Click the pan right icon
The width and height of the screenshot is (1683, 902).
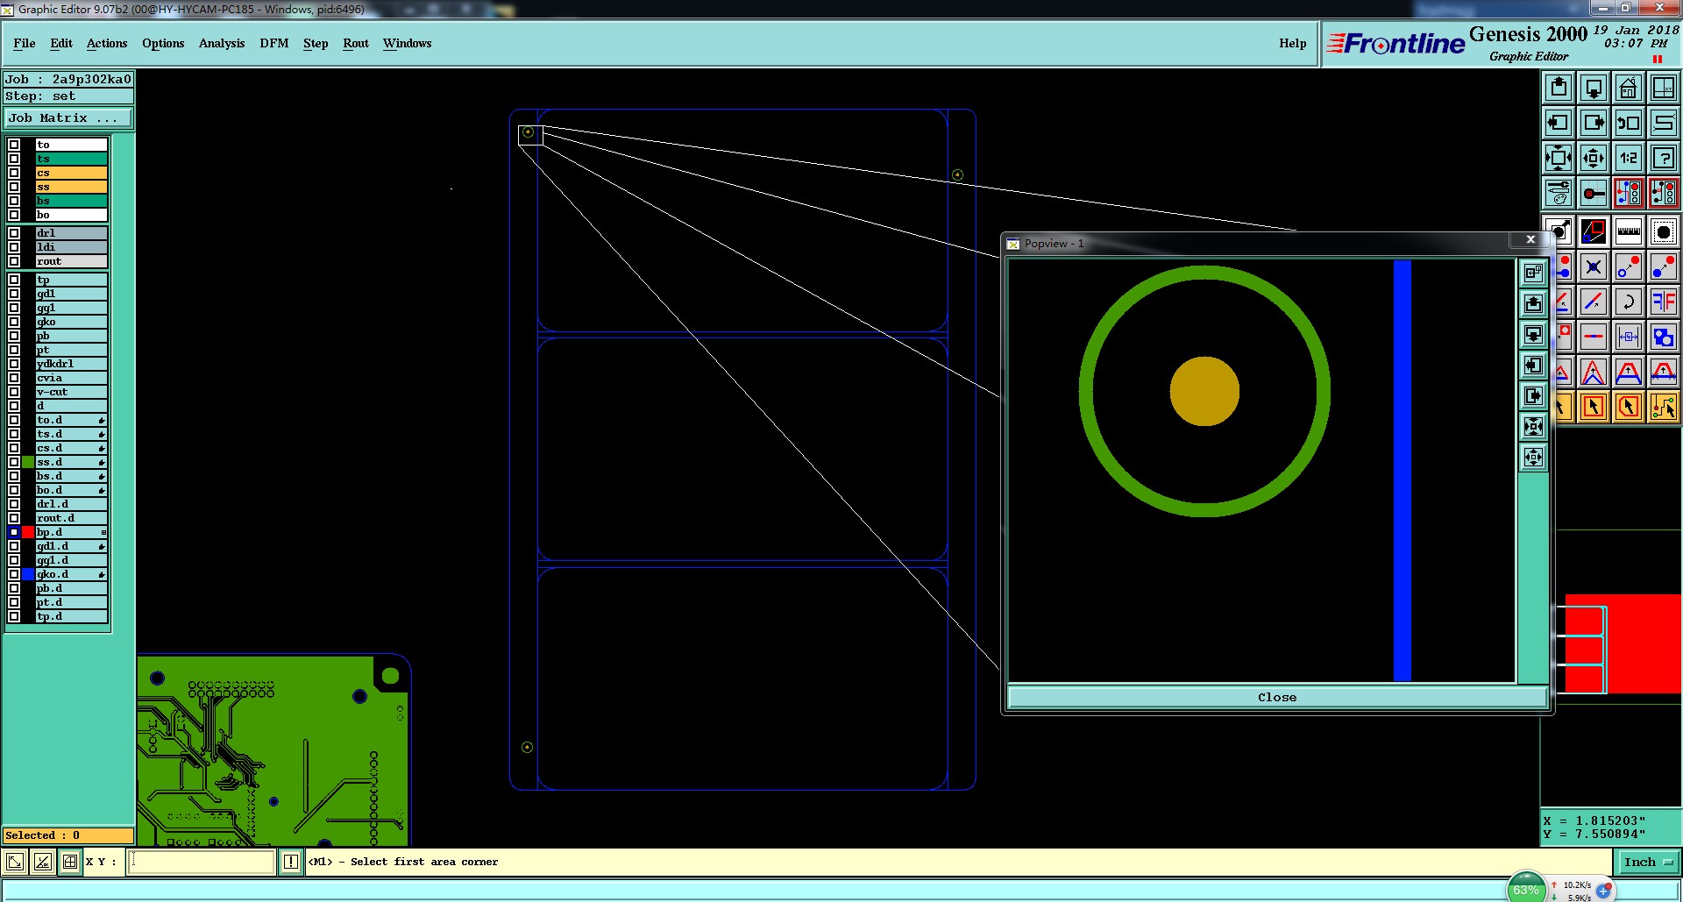[1594, 123]
